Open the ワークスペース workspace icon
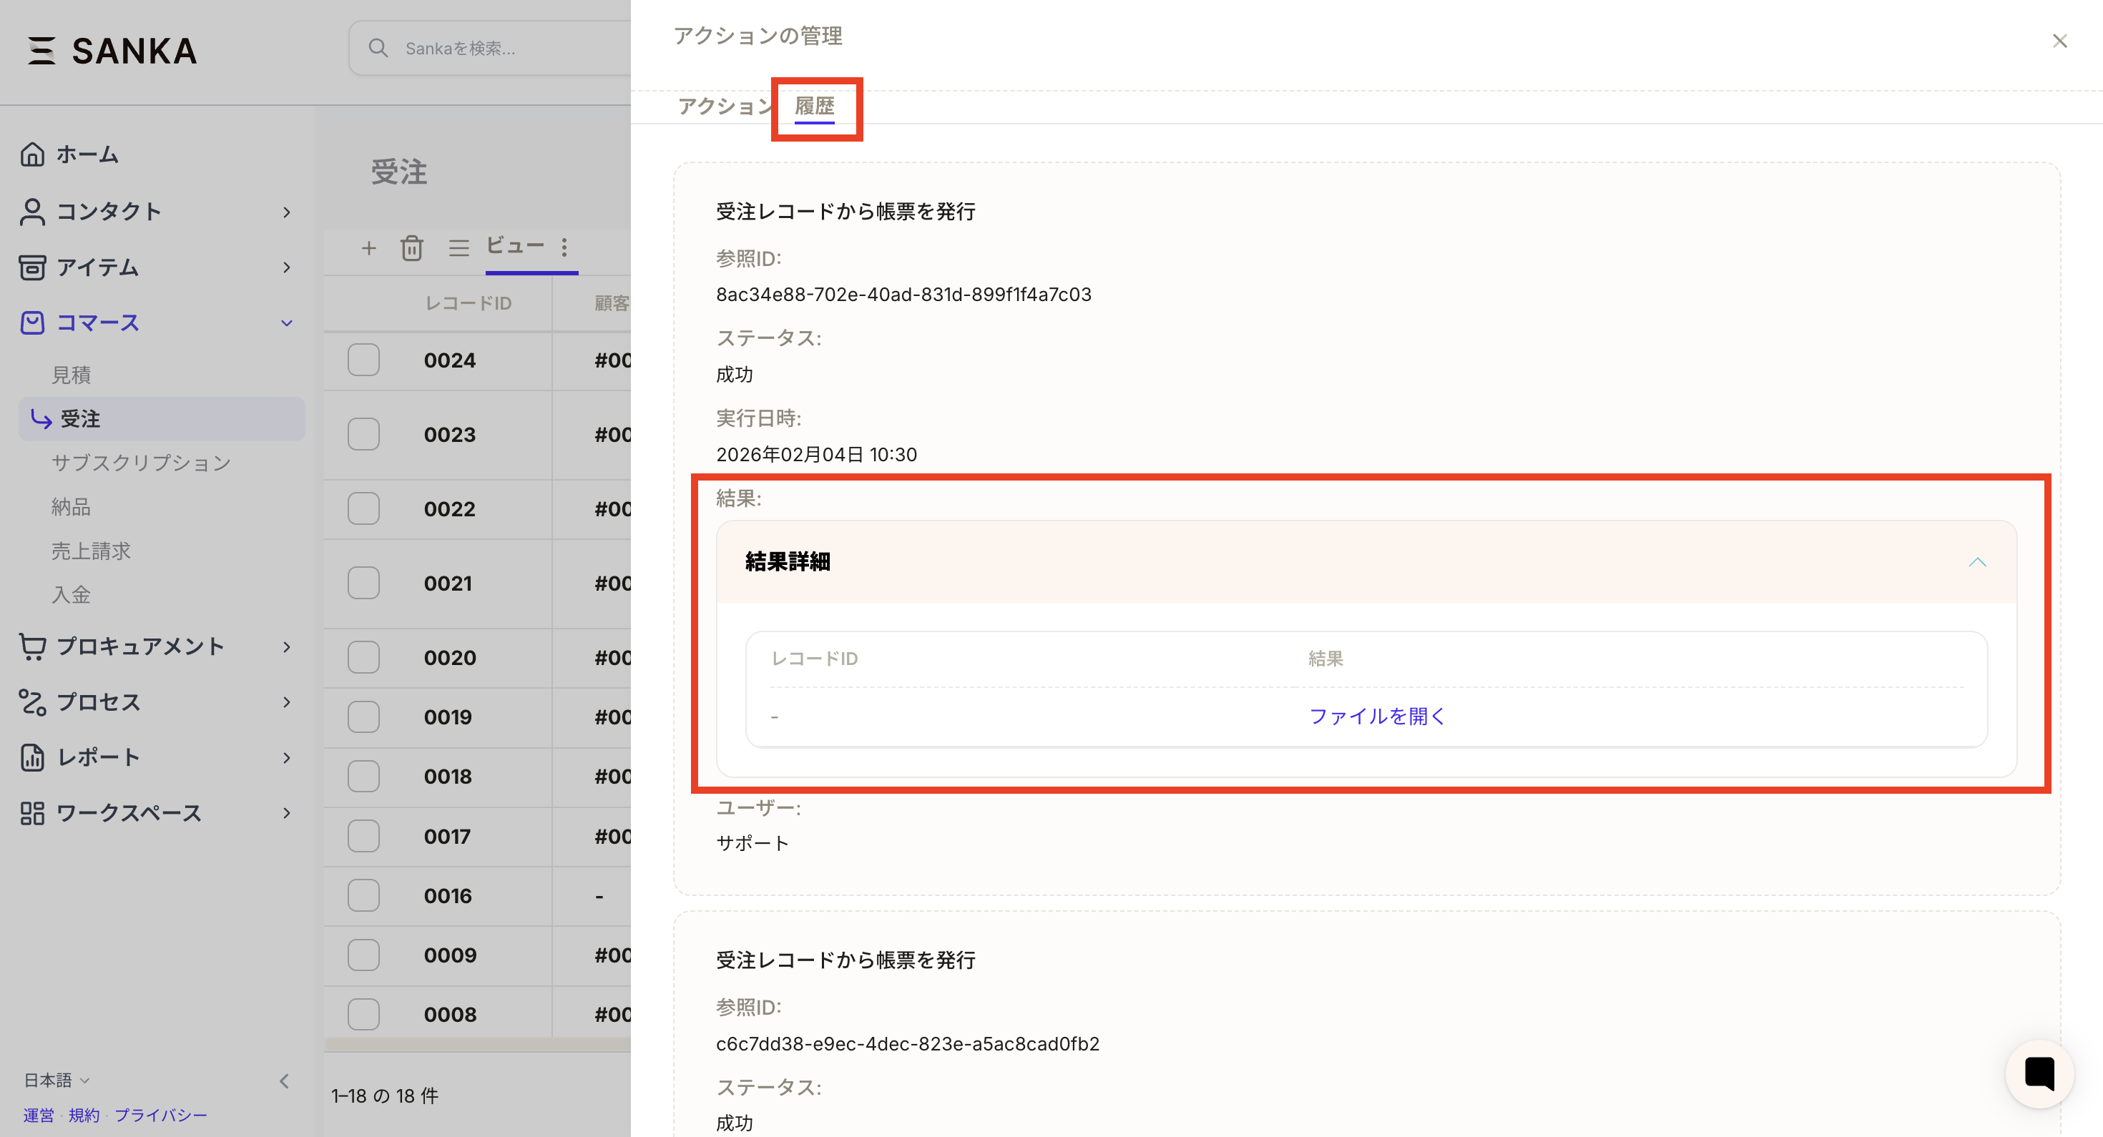 (33, 812)
